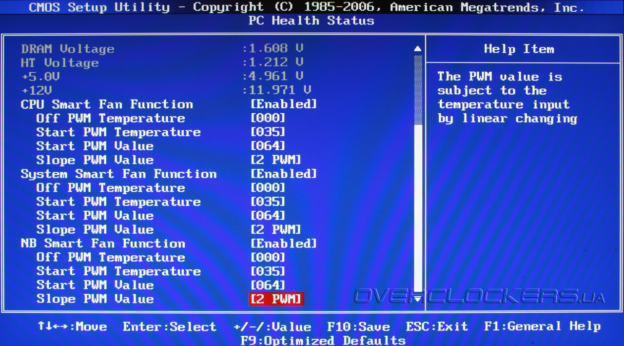The image size is (624, 346).
Task: Open the CPU fan Off PWM Temperature [000] value
Action: (268, 118)
